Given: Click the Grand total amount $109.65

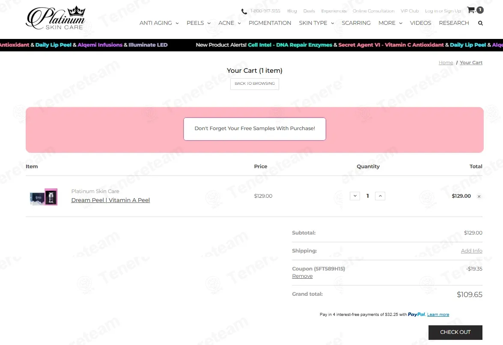Looking at the screenshot, I should tap(469, 294).
